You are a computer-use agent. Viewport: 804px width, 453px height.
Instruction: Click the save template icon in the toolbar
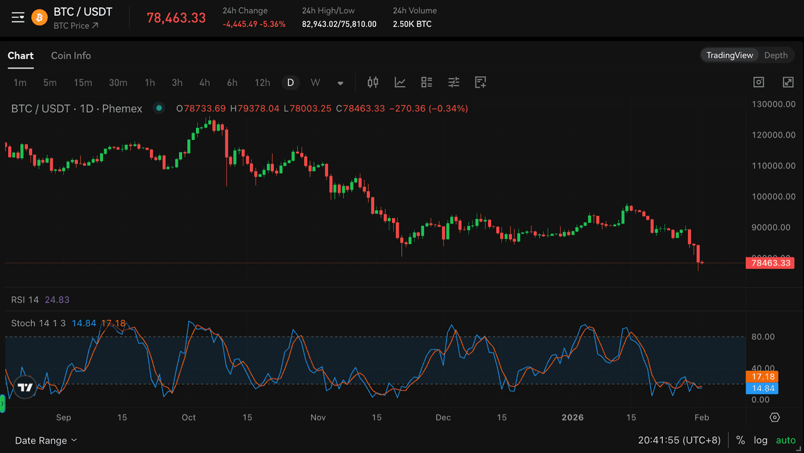[x=481, y=82]
